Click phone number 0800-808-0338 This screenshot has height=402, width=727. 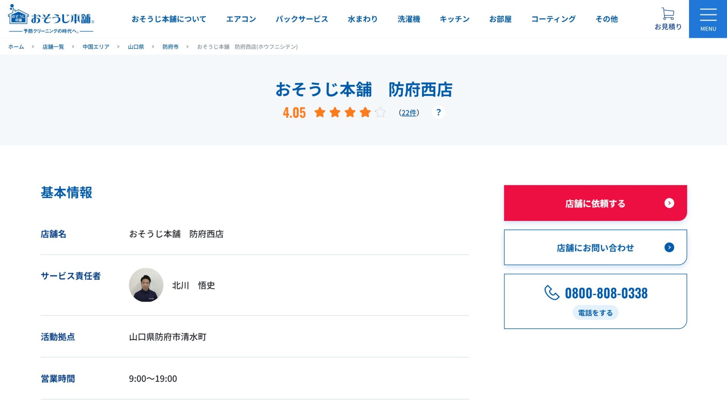click(606, 293)
